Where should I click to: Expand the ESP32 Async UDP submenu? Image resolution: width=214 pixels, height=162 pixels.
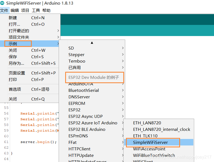coord(92,116)
